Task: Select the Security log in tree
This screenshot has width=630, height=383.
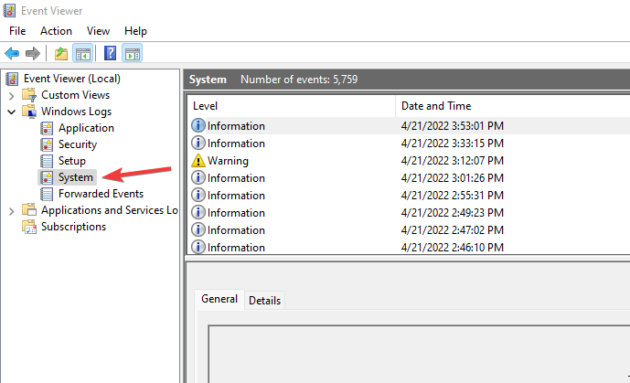Action: point(77,144)
